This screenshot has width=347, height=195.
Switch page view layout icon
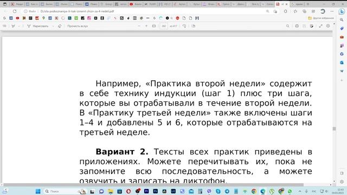[194, 26]
